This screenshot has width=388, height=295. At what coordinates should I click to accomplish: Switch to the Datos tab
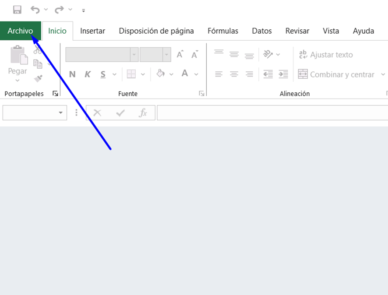coord(262,31)
